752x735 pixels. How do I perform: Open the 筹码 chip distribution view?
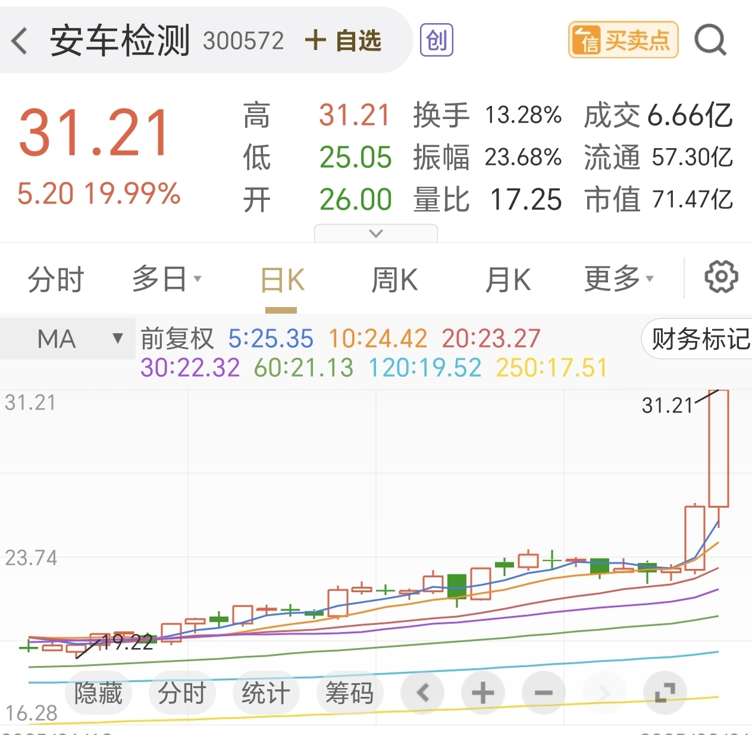click(x=349, y=693)
